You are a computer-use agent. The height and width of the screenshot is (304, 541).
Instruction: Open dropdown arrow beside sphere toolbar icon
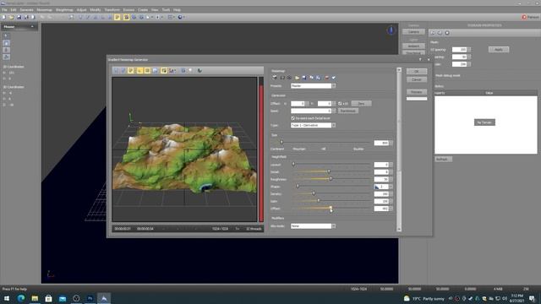(x=184, y=17)
